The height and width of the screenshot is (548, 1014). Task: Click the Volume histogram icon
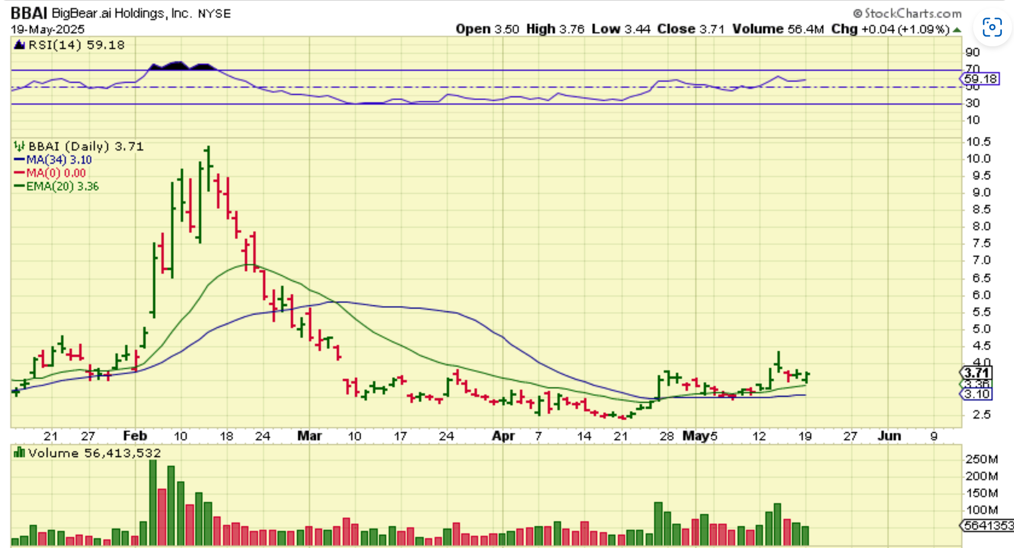coord(19,453)
